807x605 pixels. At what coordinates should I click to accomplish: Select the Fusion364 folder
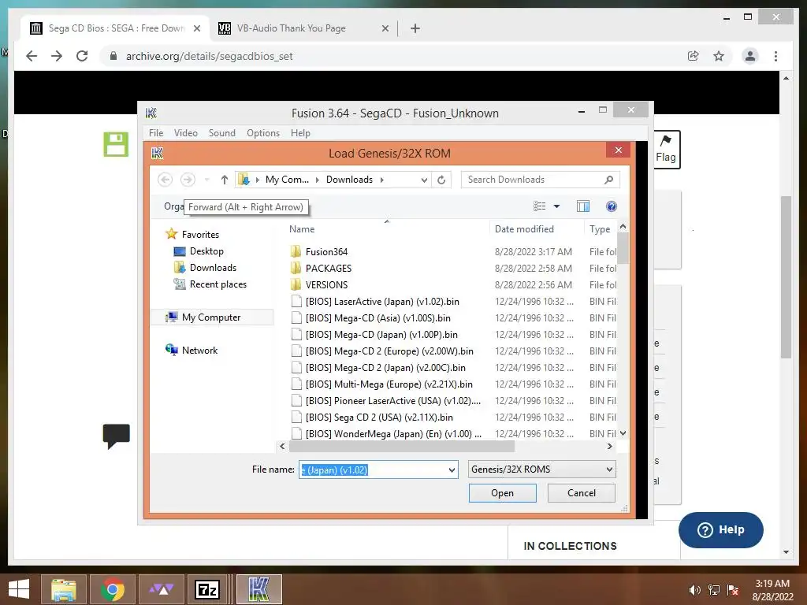[x=326, y=251]
